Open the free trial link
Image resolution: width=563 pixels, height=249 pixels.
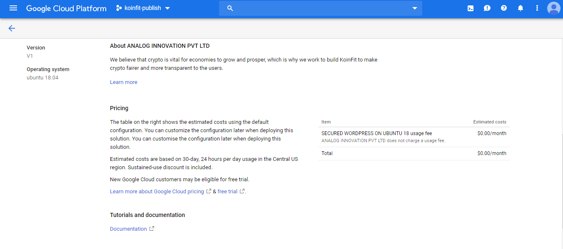pos(227,192)
